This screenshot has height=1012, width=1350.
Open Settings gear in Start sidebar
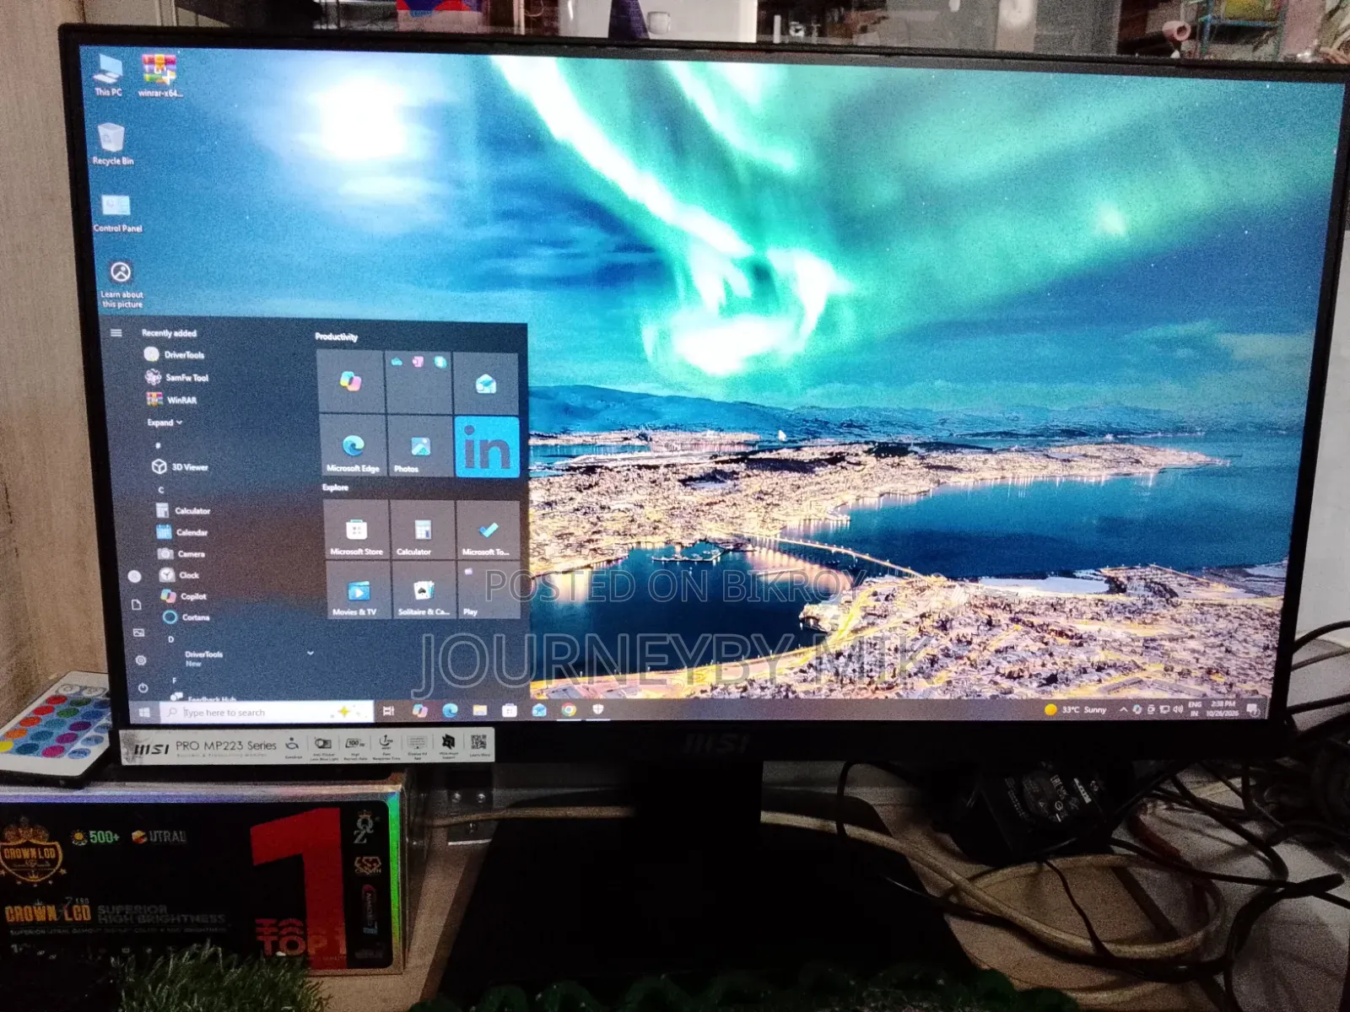[141, 659]
